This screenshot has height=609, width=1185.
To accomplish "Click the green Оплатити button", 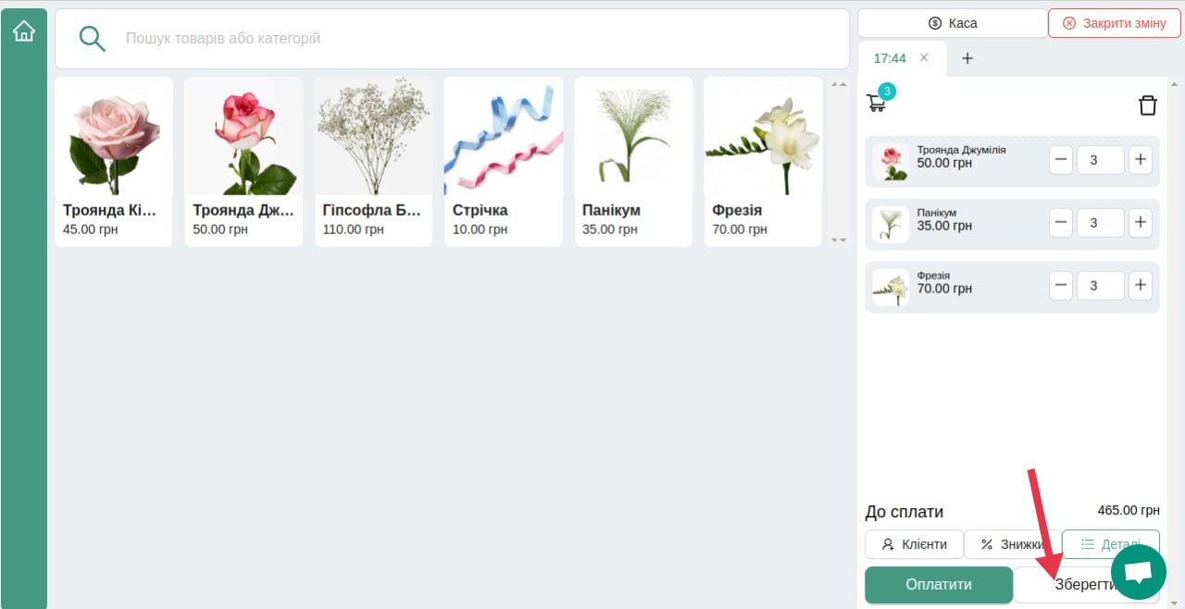I will pos(939,585).
